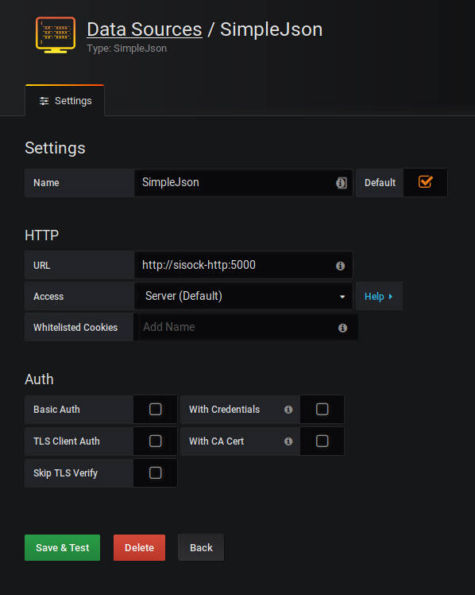The image size is (475, 595).
Task: Click the info icon beside With Credentials
Action: pyautogui.click(x=288, y=410)
